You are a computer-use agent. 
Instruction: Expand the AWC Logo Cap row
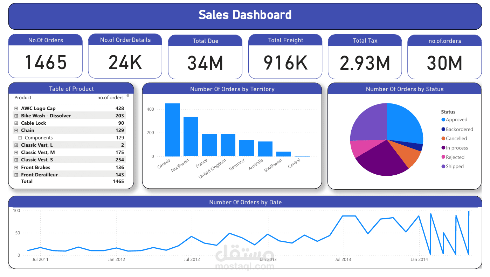[x=16, y=109]
